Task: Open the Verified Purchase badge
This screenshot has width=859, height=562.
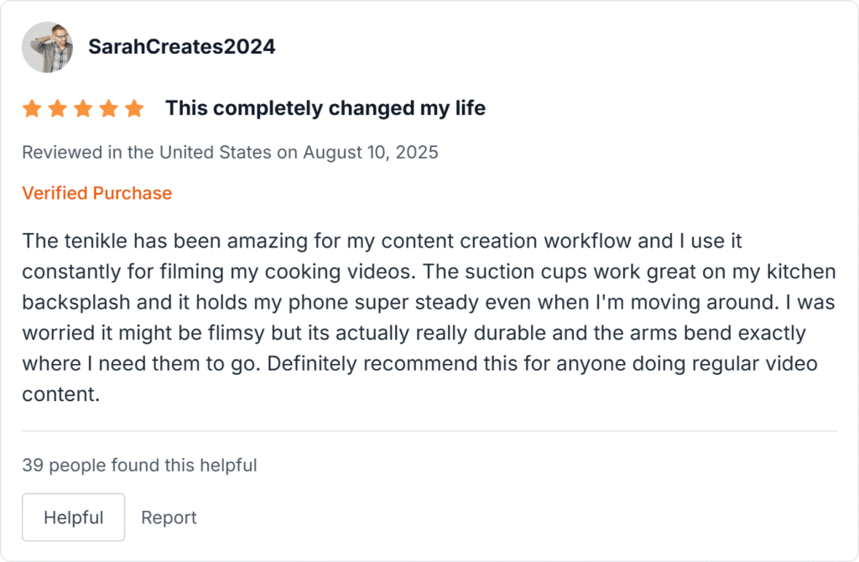Action: point(96,193)
